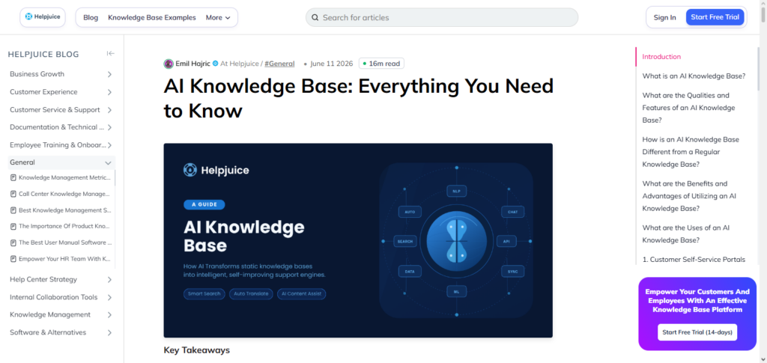Jump to Customer Self-Service Portals section
This screenshot has height=363, width=767.
[x=694, y=260]
